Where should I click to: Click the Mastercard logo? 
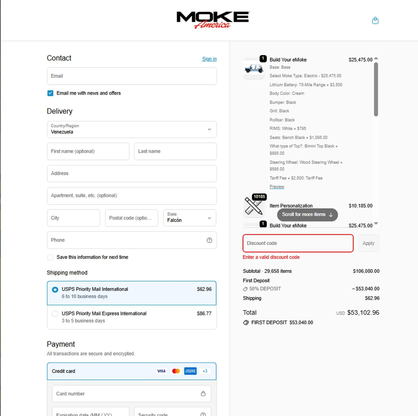176,371
